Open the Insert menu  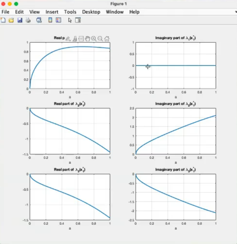(52, 12)
